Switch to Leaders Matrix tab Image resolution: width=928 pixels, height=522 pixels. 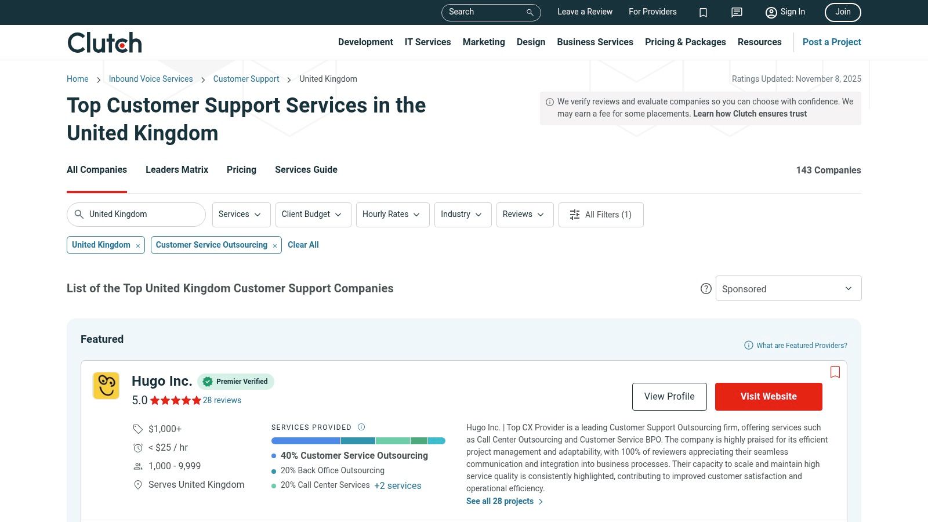click(x=177, y=170)
